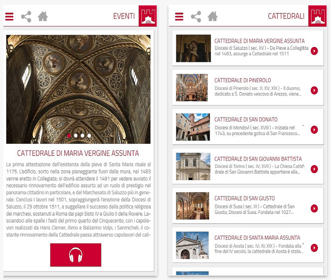Select third carousel dot
The width and height of the screenshot is (331, 280).
[83, 136]
